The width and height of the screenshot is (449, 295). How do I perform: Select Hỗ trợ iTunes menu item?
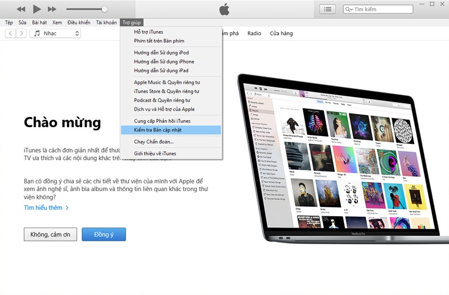(171, 32)
